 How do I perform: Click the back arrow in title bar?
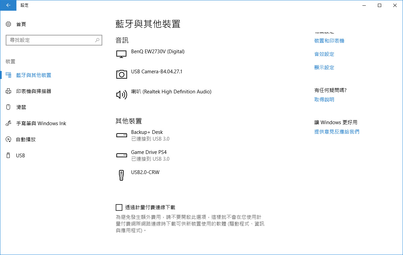[8, 5]
